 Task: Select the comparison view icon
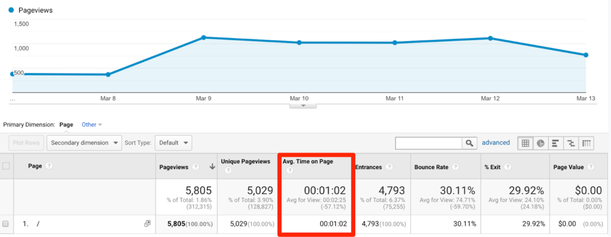[571, 143]
